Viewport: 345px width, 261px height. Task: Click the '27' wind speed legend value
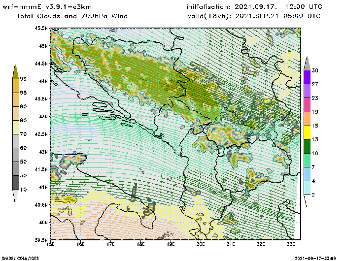[x=314, y=84]
